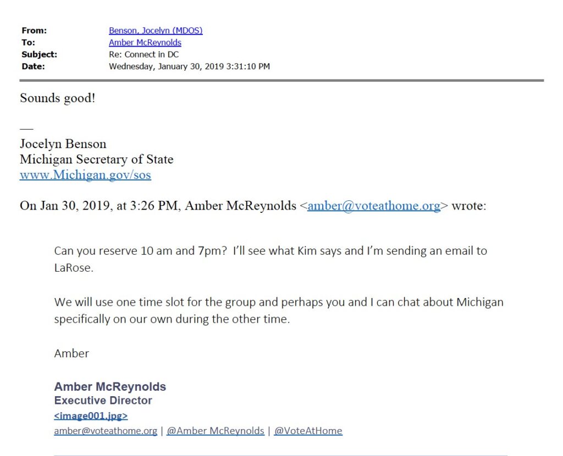Click the "To:" header label
Image resolution: width=563 pixels, height=456 pixels.
(28, 43)
